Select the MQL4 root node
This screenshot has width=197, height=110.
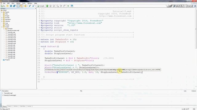[x=5, y=10]
